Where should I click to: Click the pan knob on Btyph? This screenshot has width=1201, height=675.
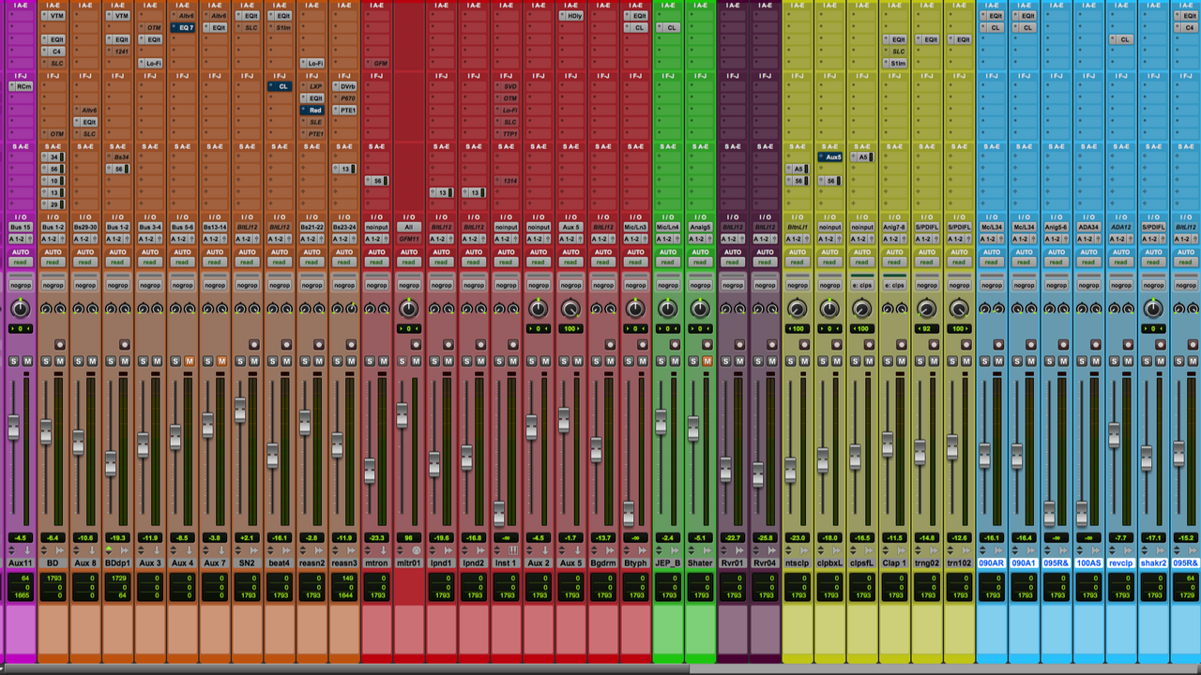tap(635, 308)
